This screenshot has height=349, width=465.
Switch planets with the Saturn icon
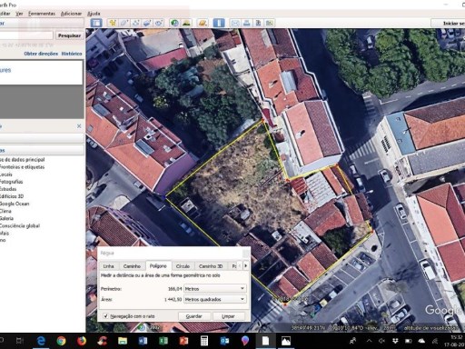click(203, 23)
